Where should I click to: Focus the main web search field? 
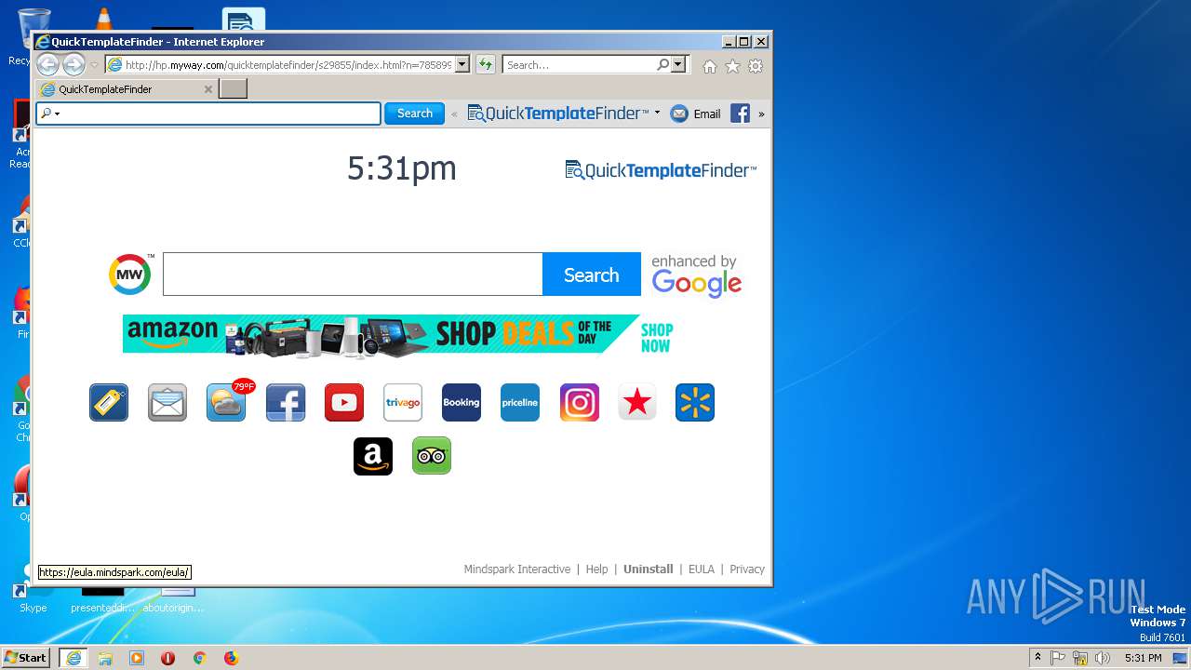353,275
